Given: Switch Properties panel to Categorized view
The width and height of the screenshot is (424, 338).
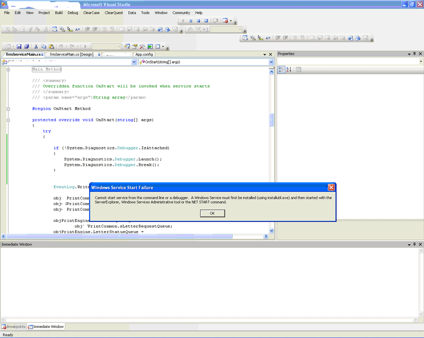Looking at the screenshot, I should [x=281, y=69].
